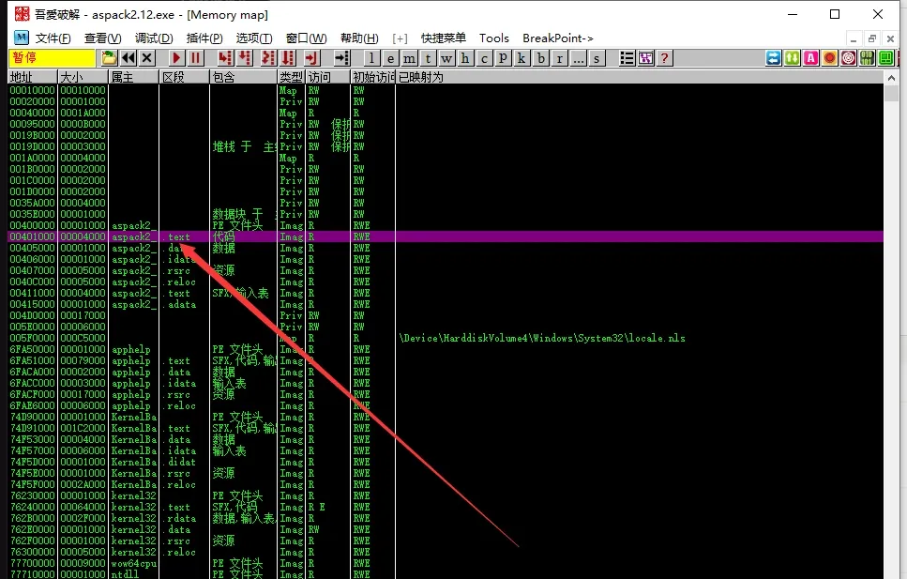Screen dimensions: 907x579
Task: Show Log window with l button
Action: [x=372, y=58]
